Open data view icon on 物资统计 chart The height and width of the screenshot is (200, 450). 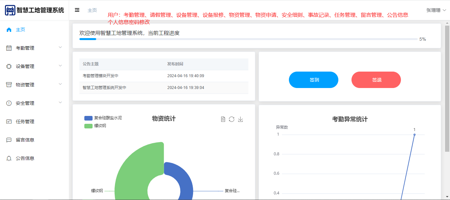tap(223, 119)
